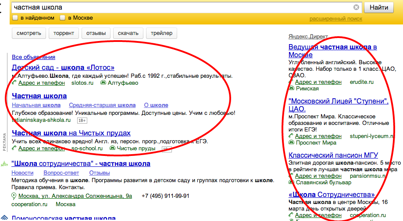
Task: Open the 'Яндекс.Директ' link
Action: point(308,36)
